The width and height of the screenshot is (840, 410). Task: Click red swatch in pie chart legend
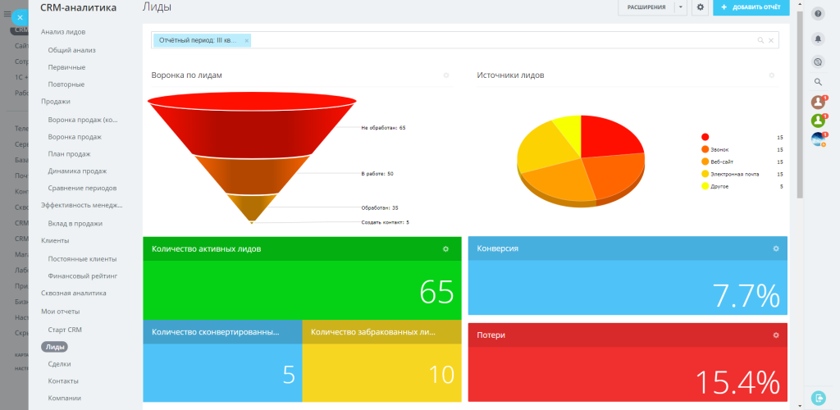point(705,137)
